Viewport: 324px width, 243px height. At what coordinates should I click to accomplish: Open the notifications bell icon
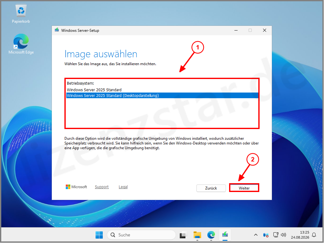[x=314, y=235]
